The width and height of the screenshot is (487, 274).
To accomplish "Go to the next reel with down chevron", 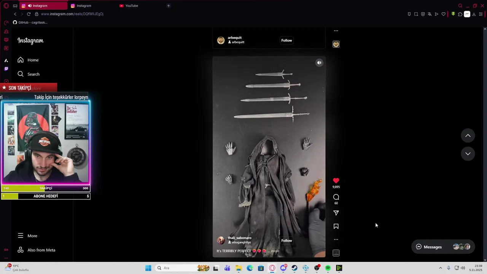I will pos(468,154).
